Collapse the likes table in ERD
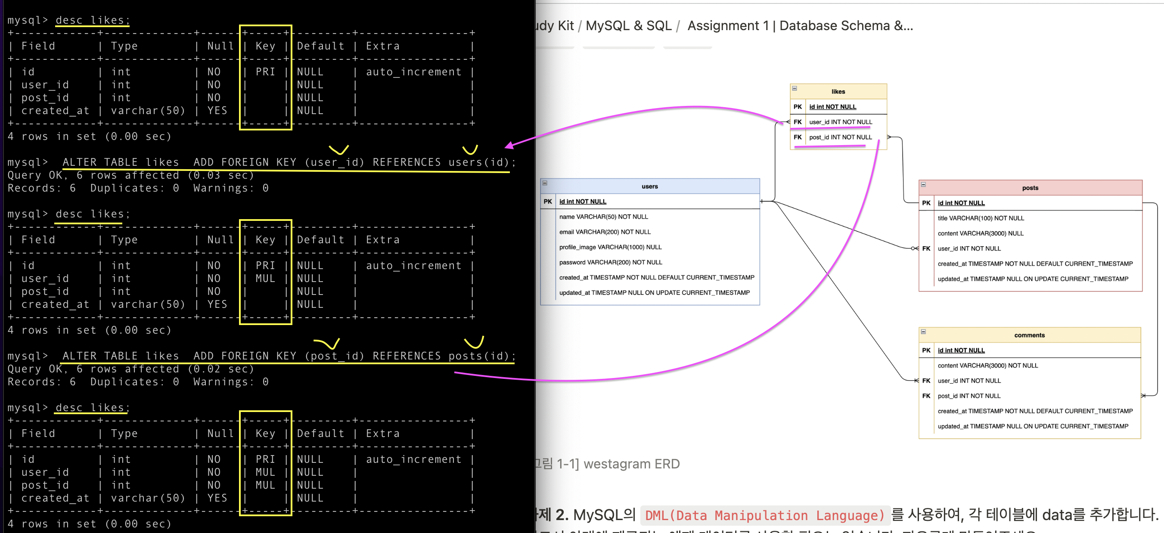 (795, 89)
